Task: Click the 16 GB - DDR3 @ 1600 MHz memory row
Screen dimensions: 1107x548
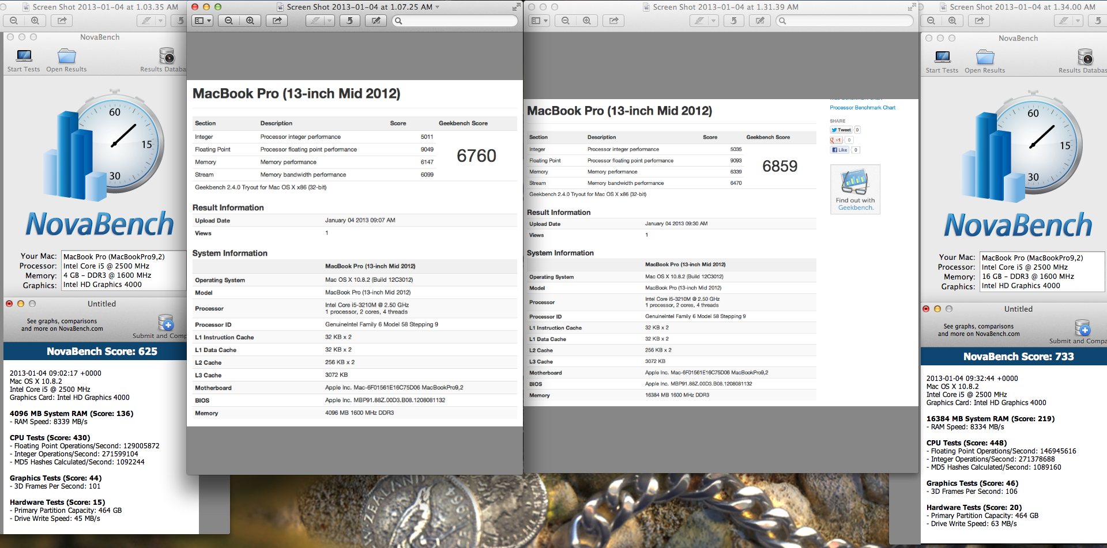Action: [x=1028, y=277]
